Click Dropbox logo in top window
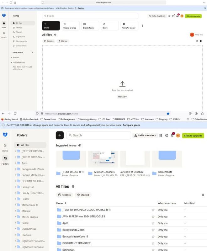 click(x=4, y=15)
